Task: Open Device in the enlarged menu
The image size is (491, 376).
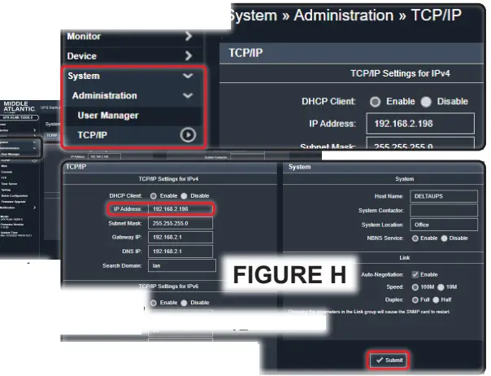Action: [82, 56]
